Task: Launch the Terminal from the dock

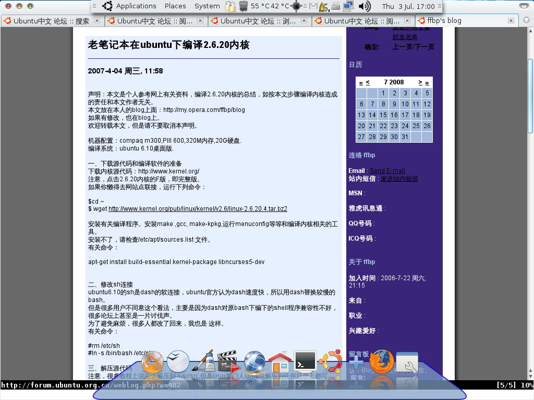Action: coord(305,361)
